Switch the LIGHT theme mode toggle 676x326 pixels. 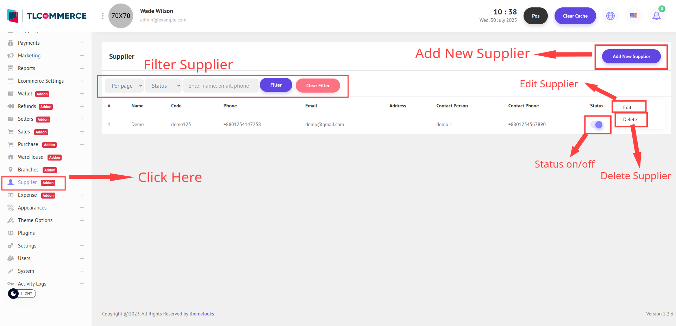[21, 294]
